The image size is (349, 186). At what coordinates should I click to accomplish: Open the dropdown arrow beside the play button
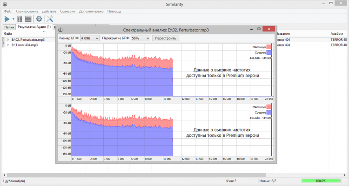click(13, 19)
